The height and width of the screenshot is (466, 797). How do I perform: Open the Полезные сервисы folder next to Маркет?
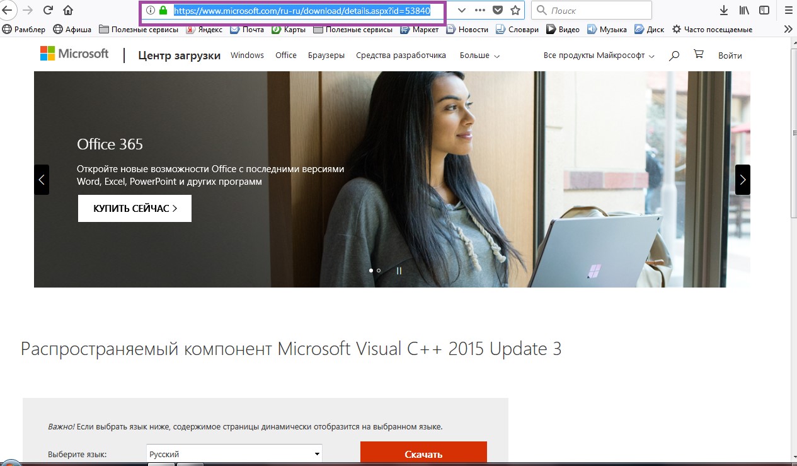click(353, 29)
